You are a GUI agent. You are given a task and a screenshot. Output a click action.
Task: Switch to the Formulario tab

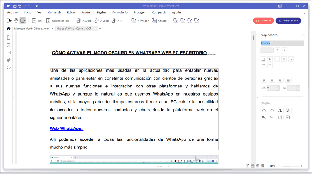click(120, 12)
